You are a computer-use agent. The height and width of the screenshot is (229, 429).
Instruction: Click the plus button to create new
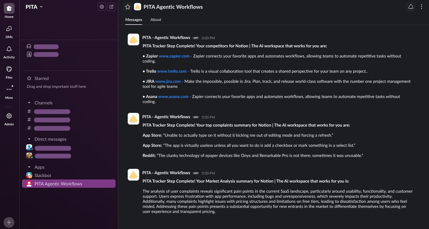9,222
